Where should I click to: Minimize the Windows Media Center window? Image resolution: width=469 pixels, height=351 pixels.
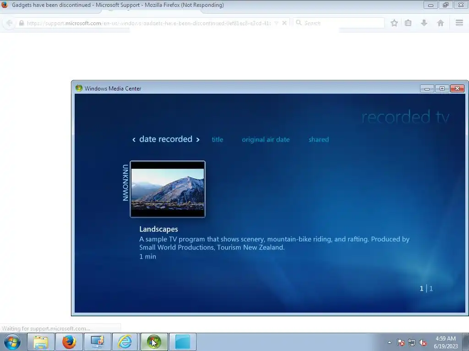pos(427,88)
